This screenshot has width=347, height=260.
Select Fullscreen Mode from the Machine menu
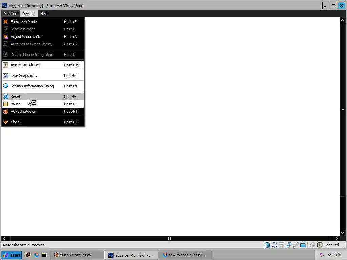coord(43,22)
